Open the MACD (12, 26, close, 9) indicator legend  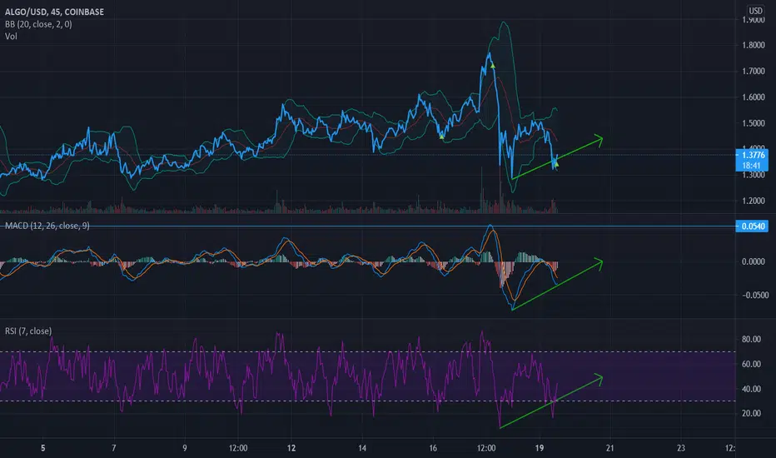[47, 226]
